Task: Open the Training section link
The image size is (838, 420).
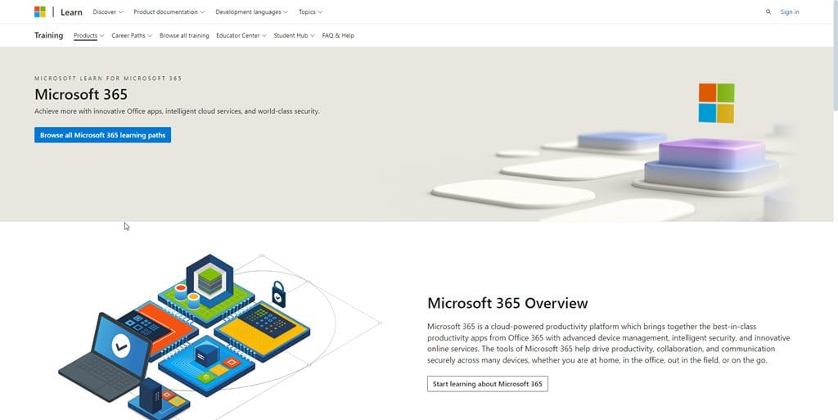Action: [x=48, y=35]
